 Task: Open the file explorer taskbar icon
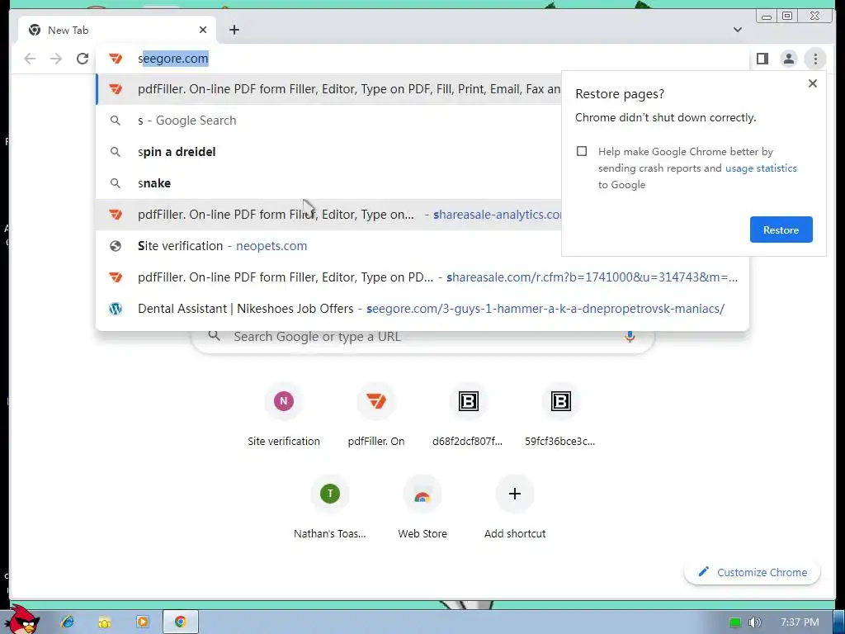tap(105, 622)
